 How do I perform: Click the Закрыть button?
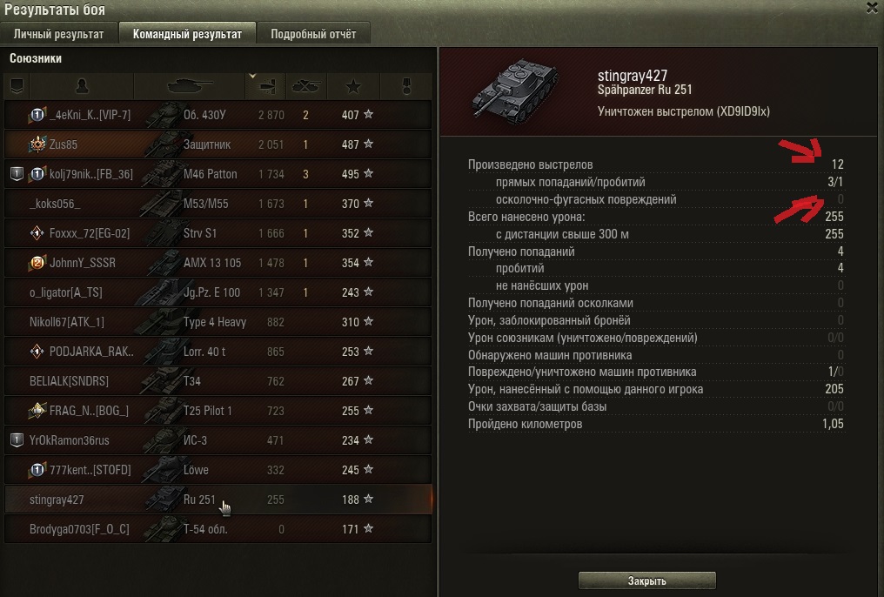[647, 580]
